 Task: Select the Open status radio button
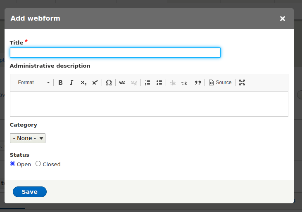point(12,164)
